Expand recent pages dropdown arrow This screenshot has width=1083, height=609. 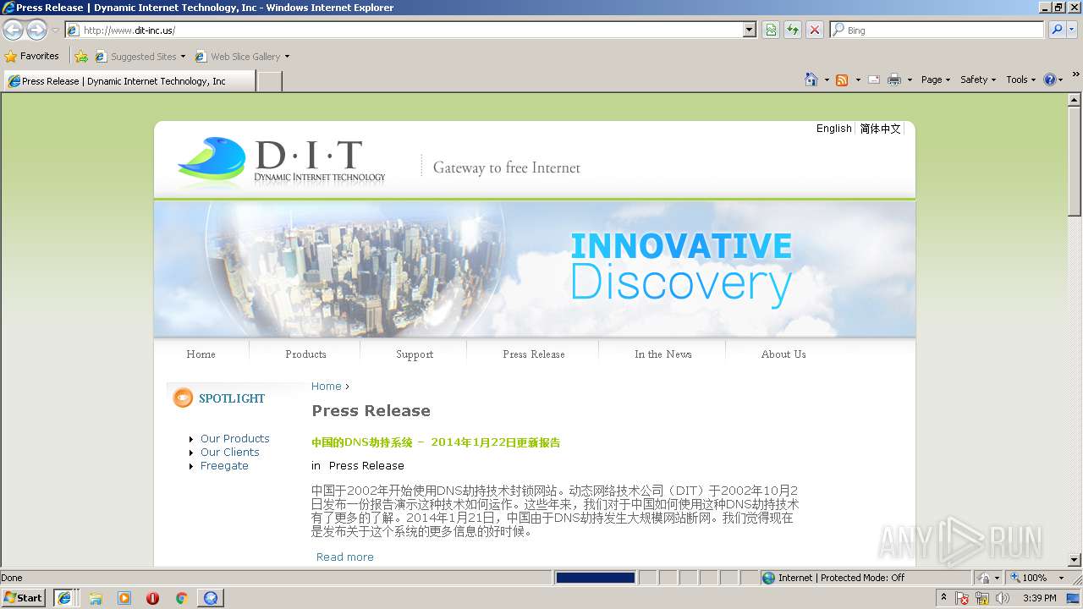(56, 30)
